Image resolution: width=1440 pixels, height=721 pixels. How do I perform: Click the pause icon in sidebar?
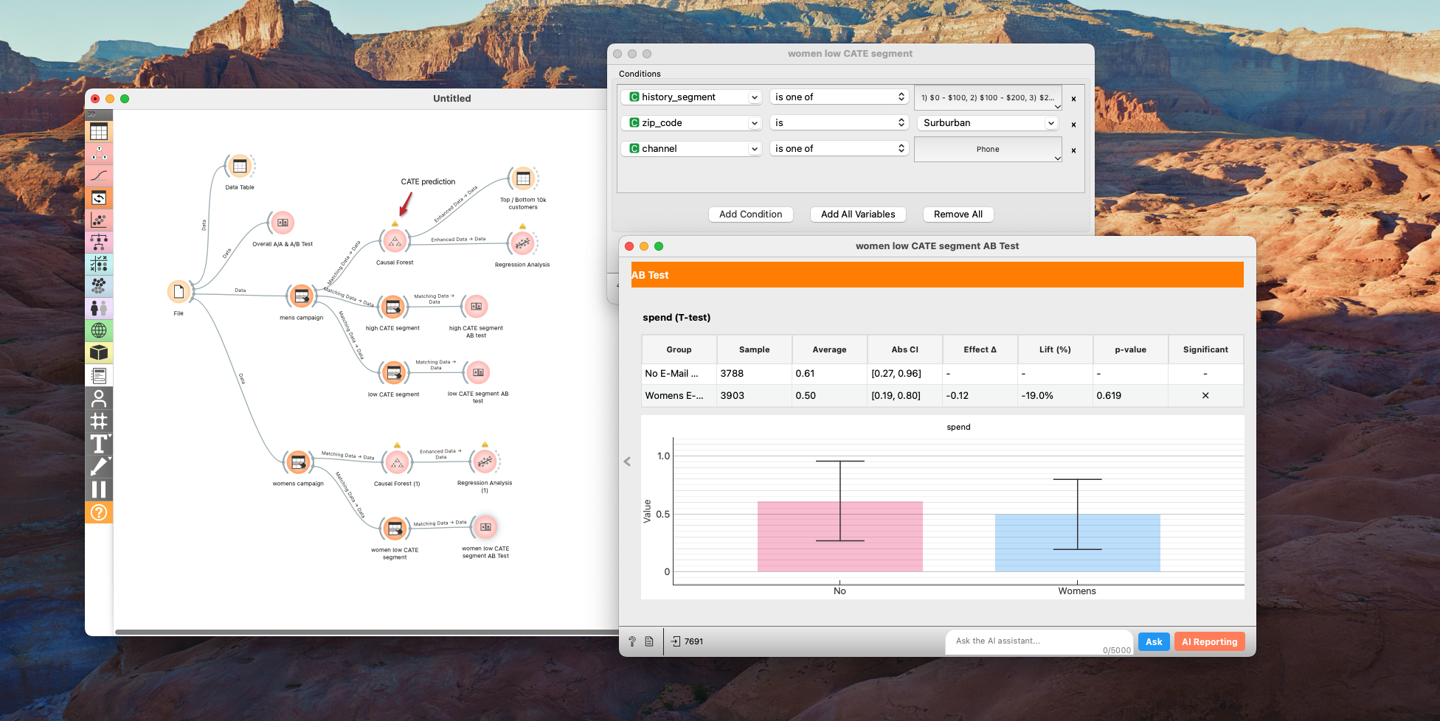coord(99,490)
